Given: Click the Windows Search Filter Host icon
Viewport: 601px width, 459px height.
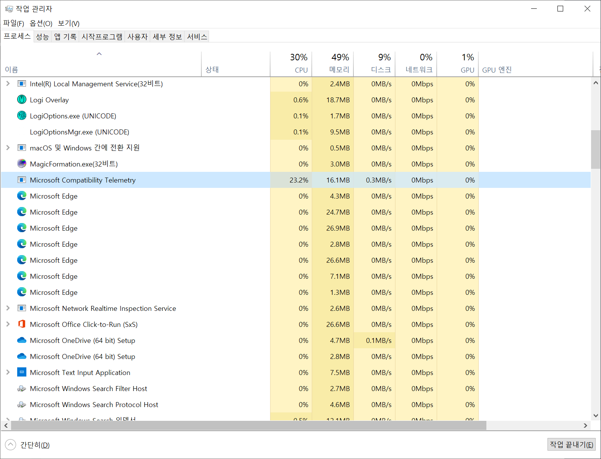Looking at the screenshot, I should (x=22, y=388).
